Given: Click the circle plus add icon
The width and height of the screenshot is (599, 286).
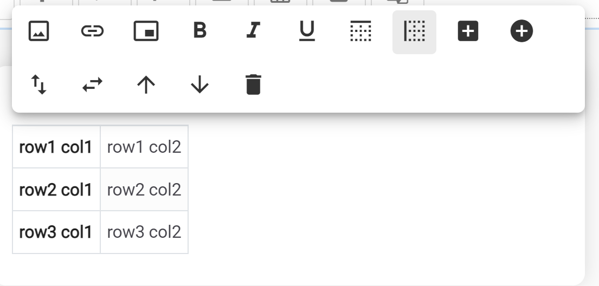Looking at the screenshot, I should click(521, 31).
